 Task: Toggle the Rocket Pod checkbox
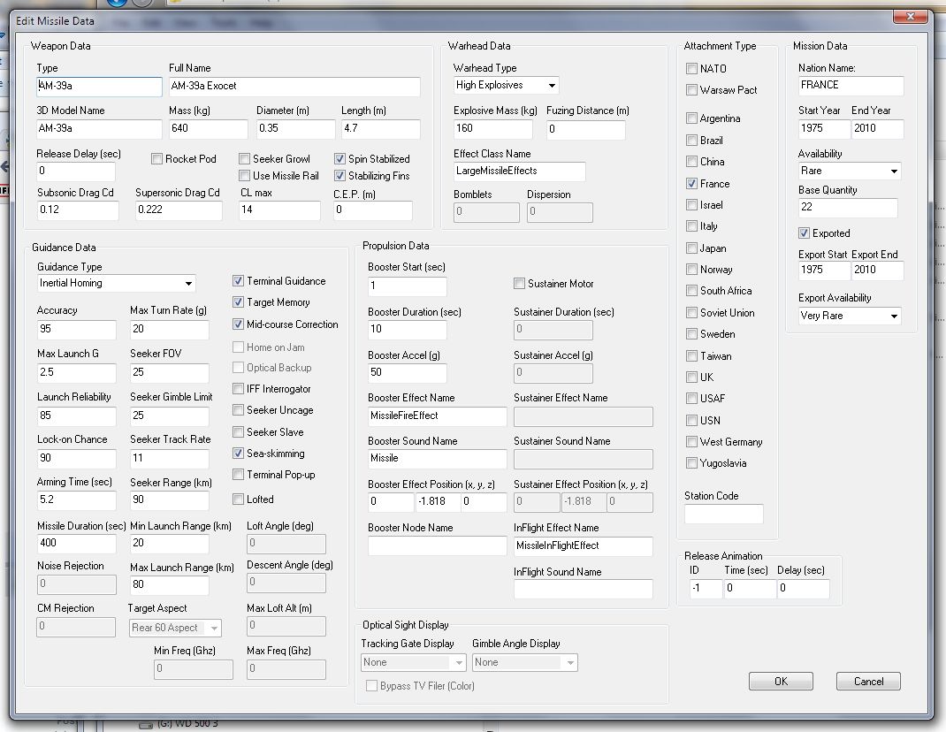click(156, 159)
